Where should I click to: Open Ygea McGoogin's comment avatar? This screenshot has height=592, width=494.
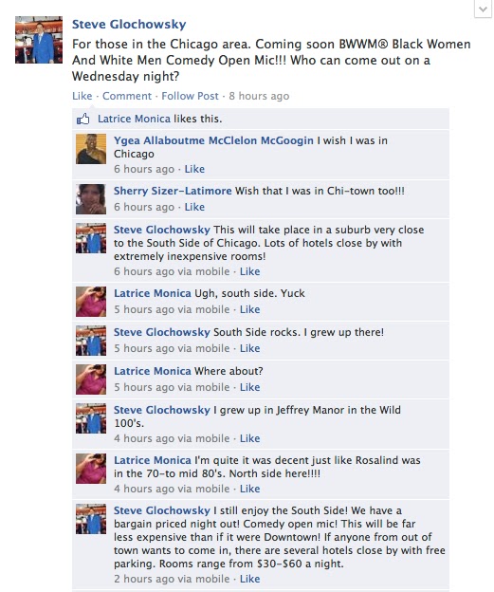pos(91,149)
